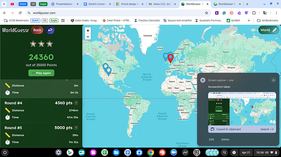This screenshot has width=281, height=157.
Task: Click the lower blue pin in western United States
Action: [x=109, y=71]
